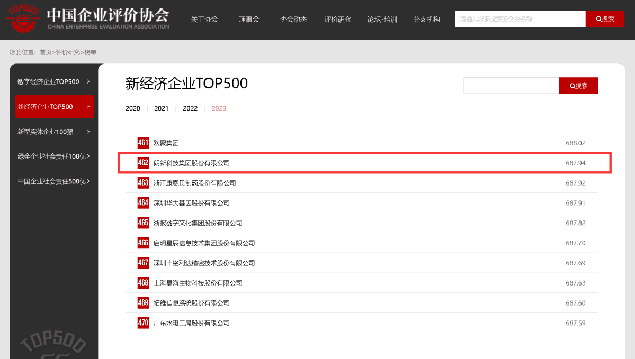This screenshot has width=635, height=359.
Task: Open the 论坛-培训 menu
Action: 382,20
